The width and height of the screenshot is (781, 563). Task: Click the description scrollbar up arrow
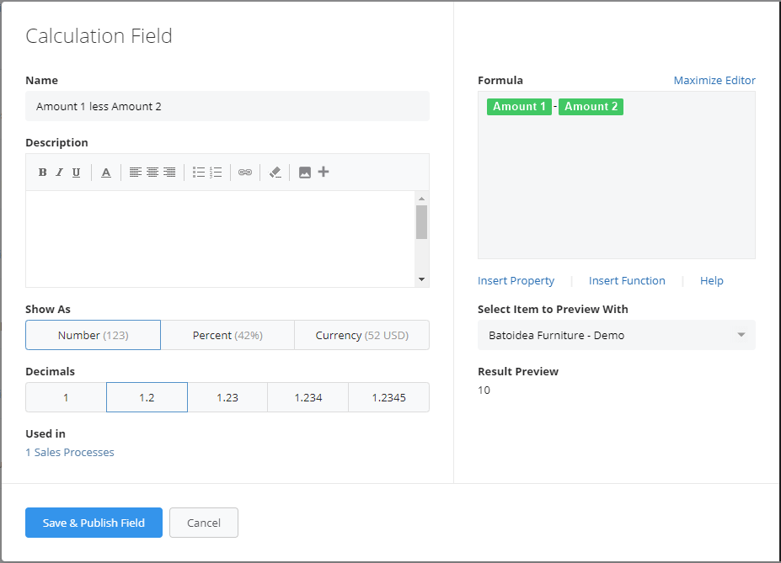point(422,199)
